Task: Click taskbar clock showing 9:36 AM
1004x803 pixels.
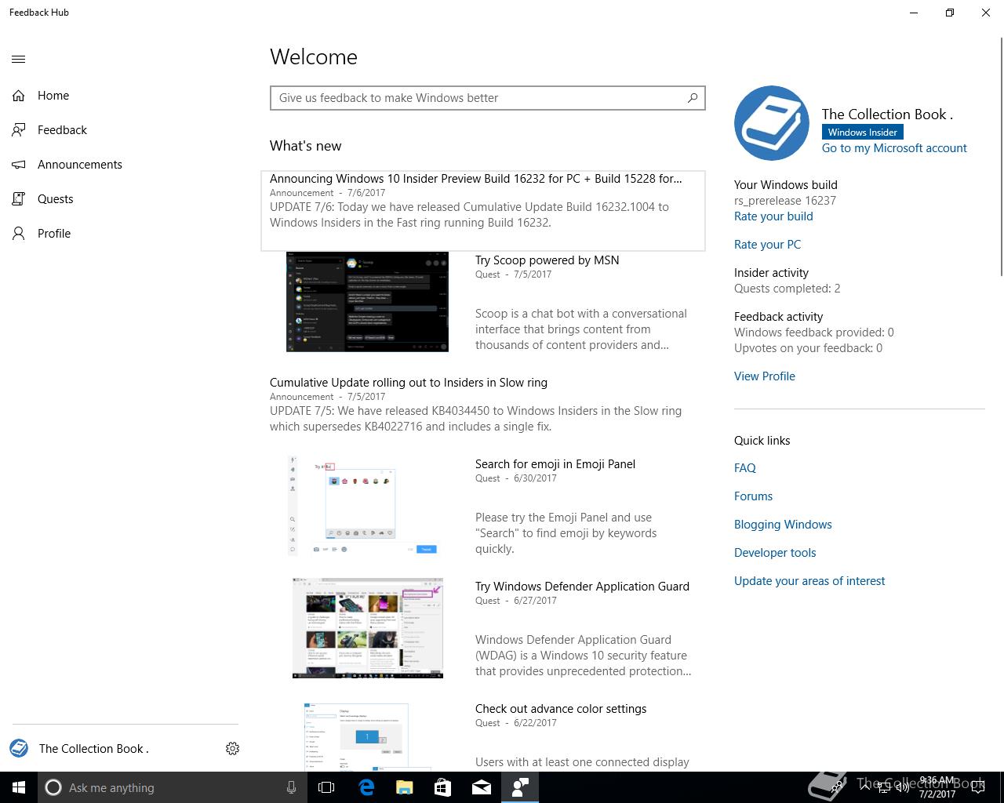Action: 937,787
